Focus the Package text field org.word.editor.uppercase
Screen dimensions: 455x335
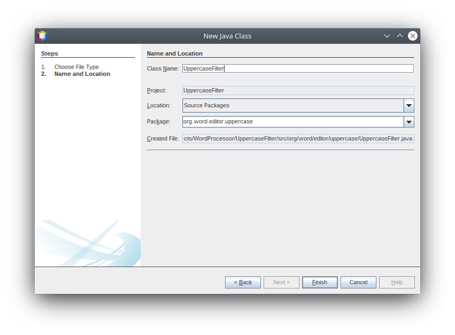(x=292, y=122)
